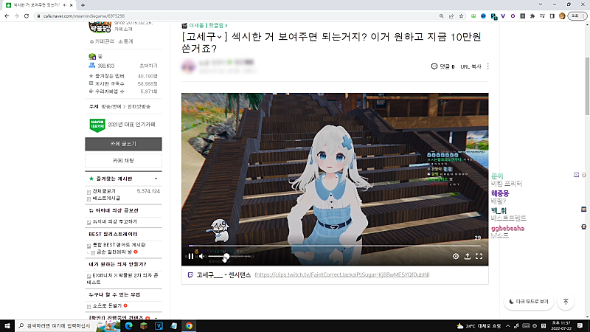This screenshot has height=332, width=590.
Task: Click the 카페 글쓰기 button
Action: click(x=123, y=144)
